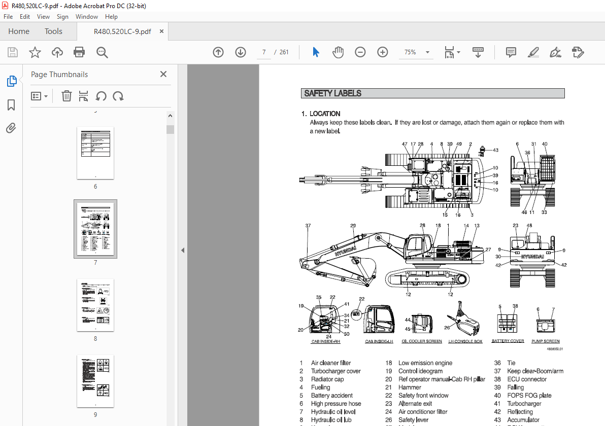Add a comment sticky note
Image resolution: width=605 pixels, height=426 pixels.
(511, 52)
